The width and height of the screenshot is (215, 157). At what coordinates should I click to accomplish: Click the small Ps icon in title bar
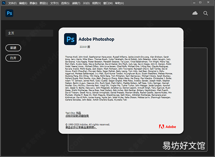point(4,3)
